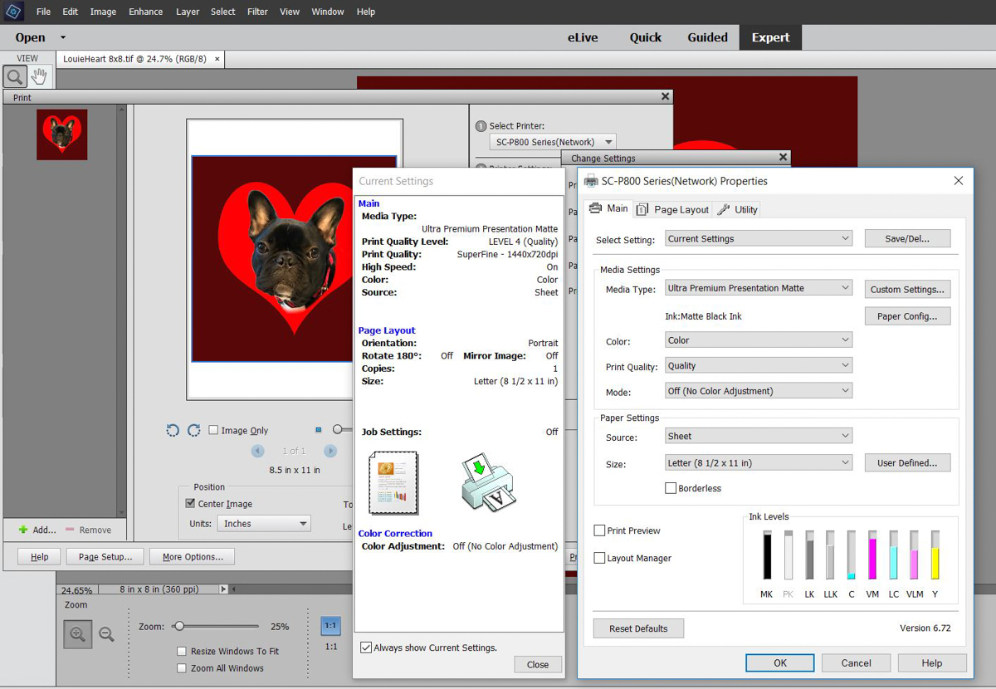
Task: Switch to the Page Layout tab
Action: (x=673, y=210)
